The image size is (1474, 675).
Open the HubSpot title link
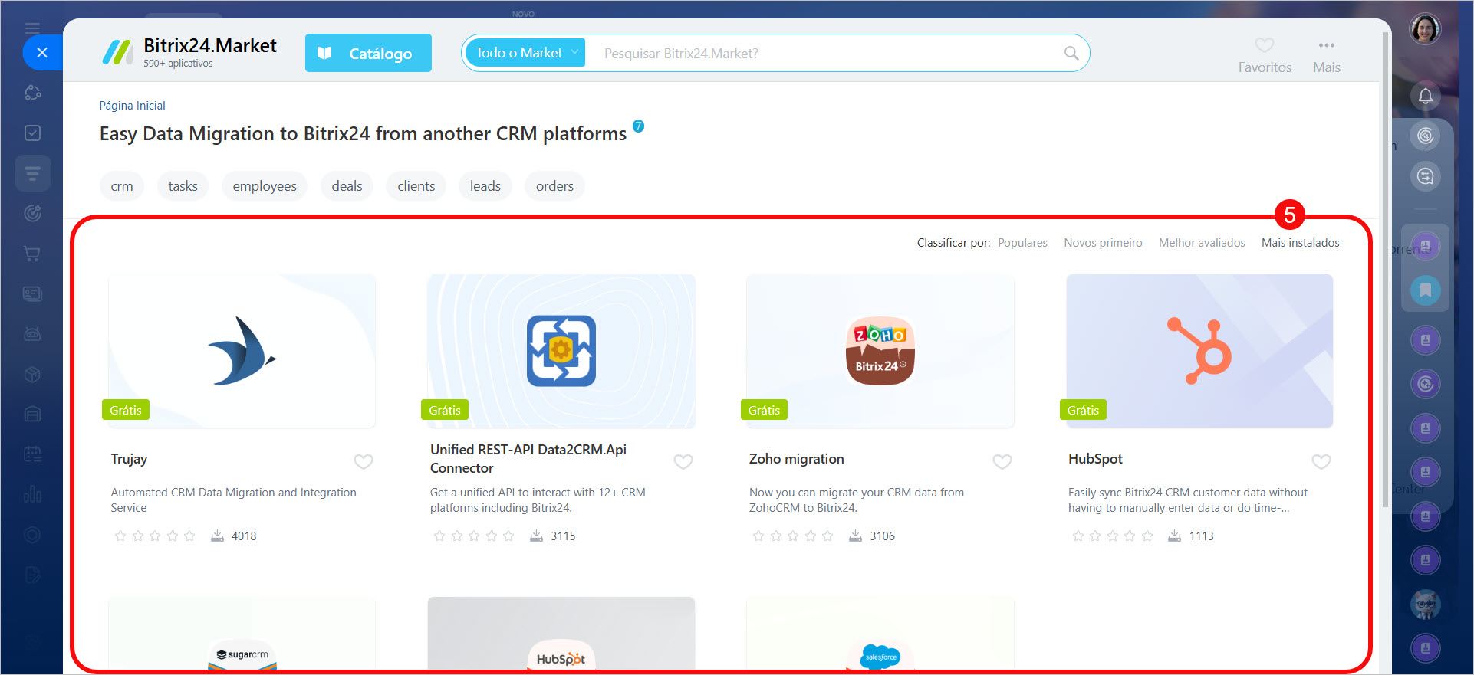[1095, 459]
